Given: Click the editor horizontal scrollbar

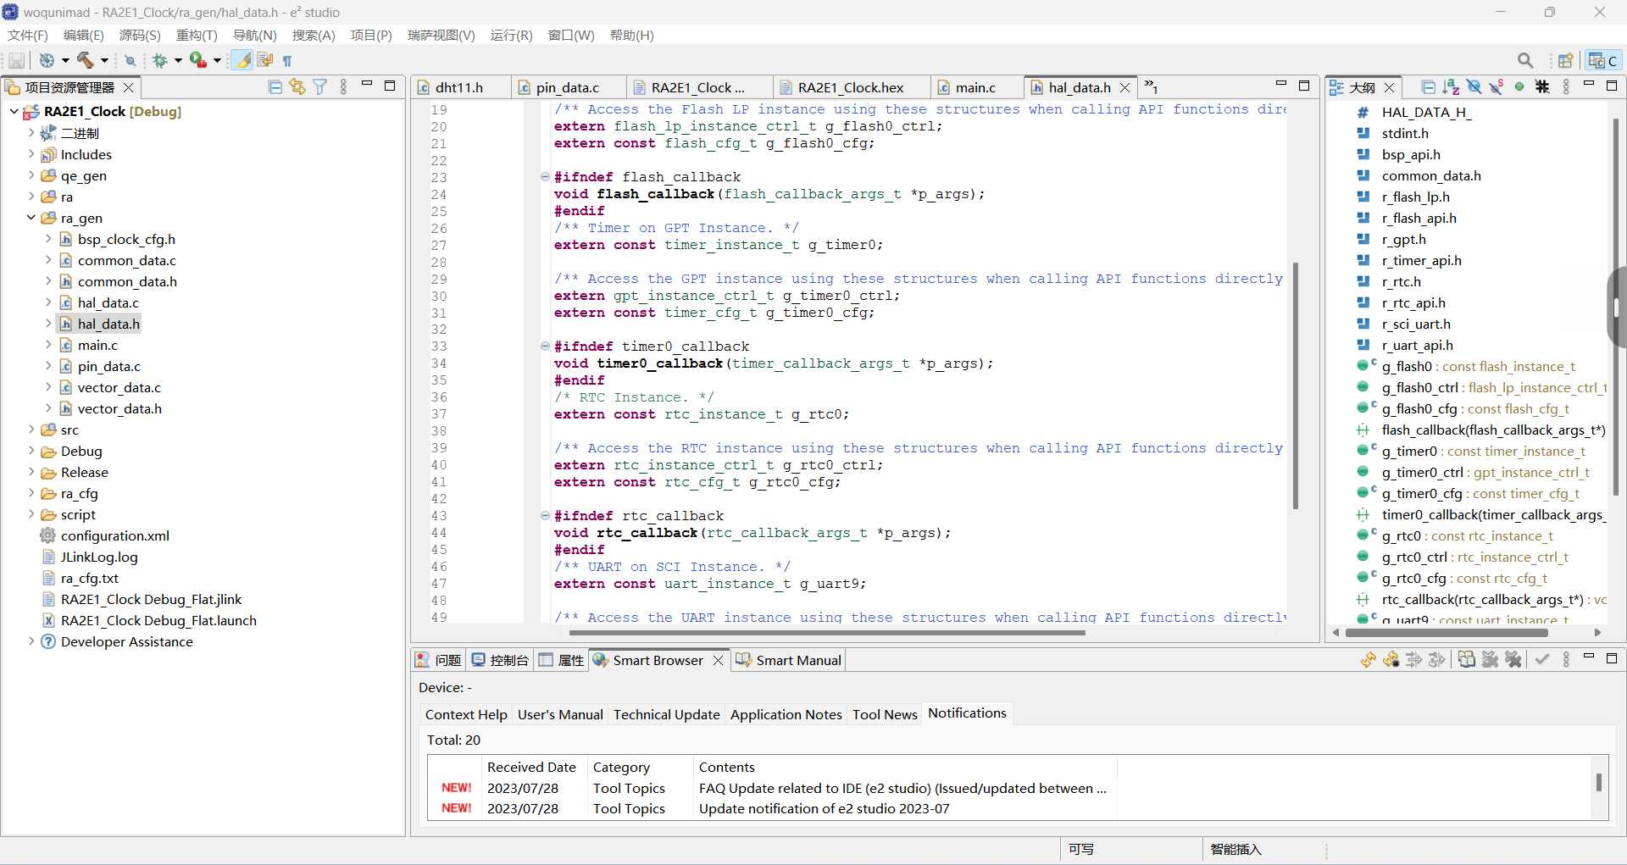Looking at the screenshot, I should click(x=826, y=632).
